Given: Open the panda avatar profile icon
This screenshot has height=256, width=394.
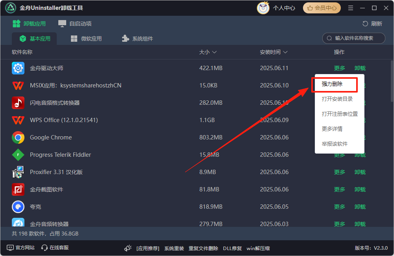Looking at the screenshot, I should [x=263, y=8].
